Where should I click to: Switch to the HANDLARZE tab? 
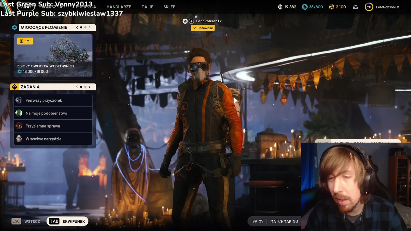pos(119,7)
